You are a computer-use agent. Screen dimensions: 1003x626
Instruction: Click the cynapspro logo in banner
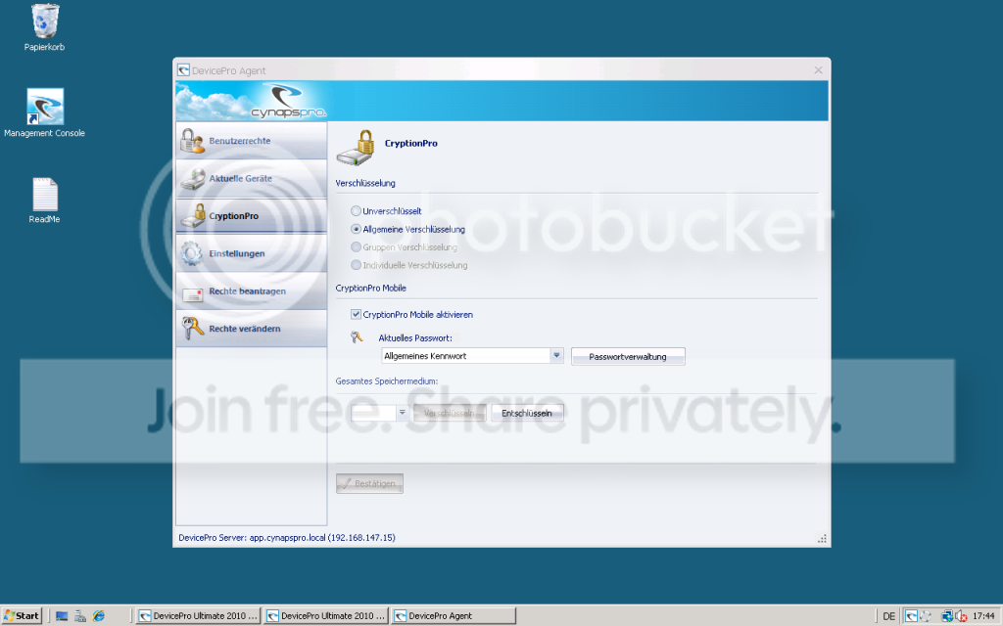(289, 102)
